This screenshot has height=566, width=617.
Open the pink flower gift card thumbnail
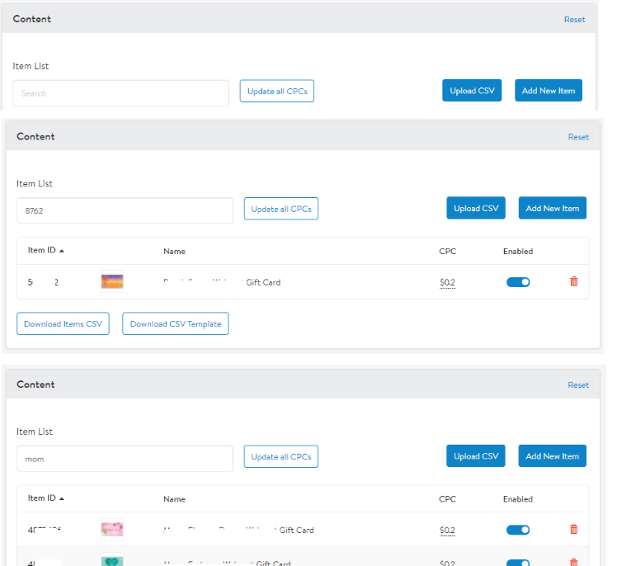pos(112,530)
